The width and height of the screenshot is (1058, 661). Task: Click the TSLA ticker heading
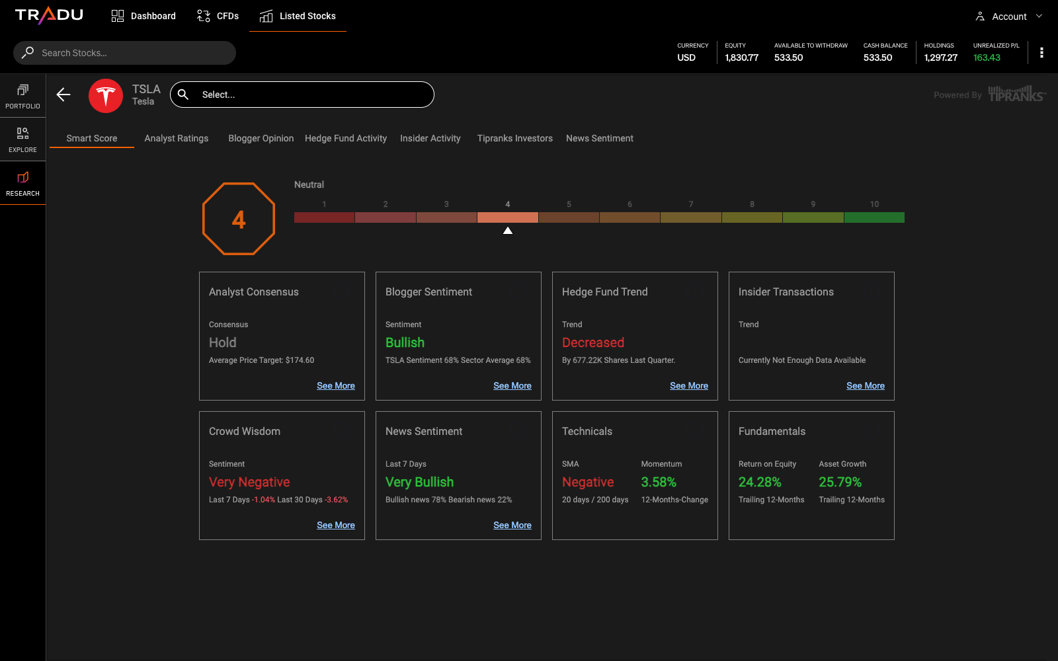coord(146,89)
